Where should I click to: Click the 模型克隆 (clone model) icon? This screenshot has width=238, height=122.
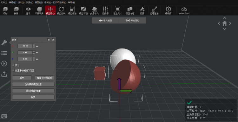pos(130,10)
